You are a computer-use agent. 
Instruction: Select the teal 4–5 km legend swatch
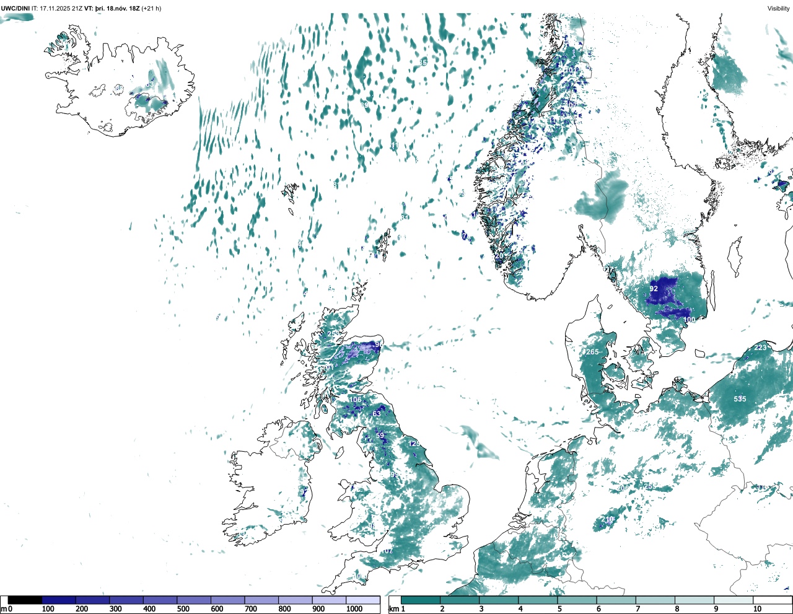point(538,600)
